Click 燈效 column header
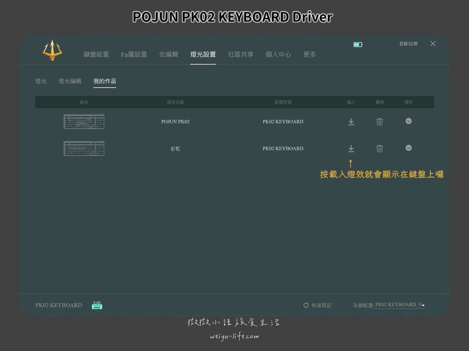Viewport: 469px width, 351px height. click(84, 102)
